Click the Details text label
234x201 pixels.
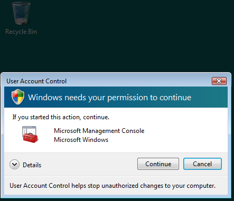tap(32, 165)
